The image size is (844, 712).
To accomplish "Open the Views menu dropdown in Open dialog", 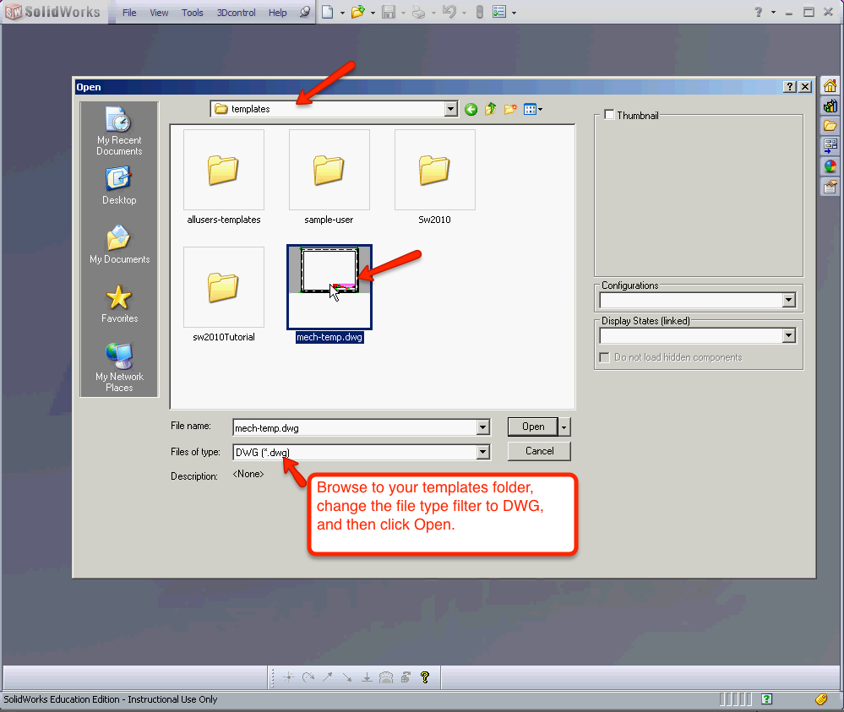I will [x=533, y=109].
